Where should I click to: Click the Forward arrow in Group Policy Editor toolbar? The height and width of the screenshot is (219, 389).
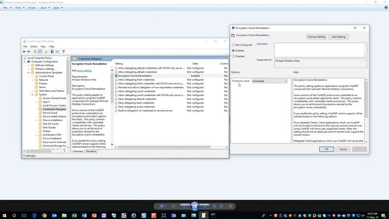pos(29,52)
